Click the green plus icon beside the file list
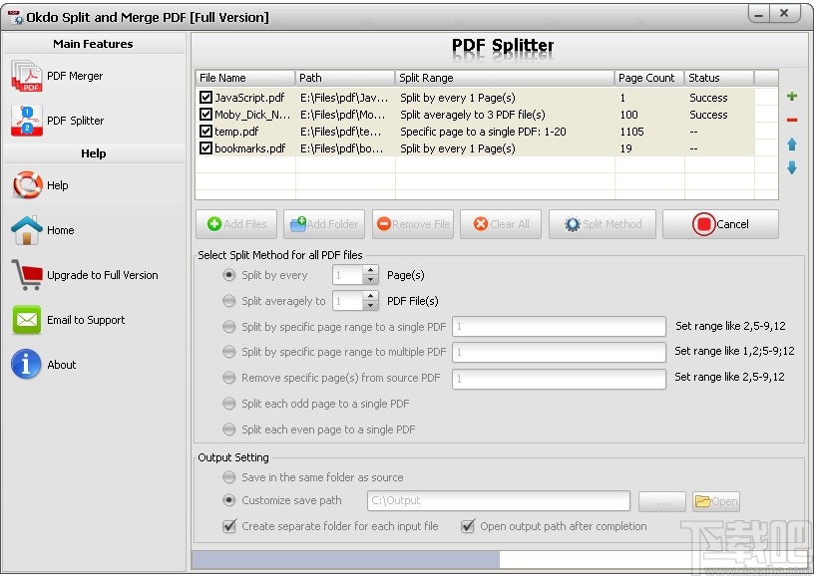 (791, 96)
